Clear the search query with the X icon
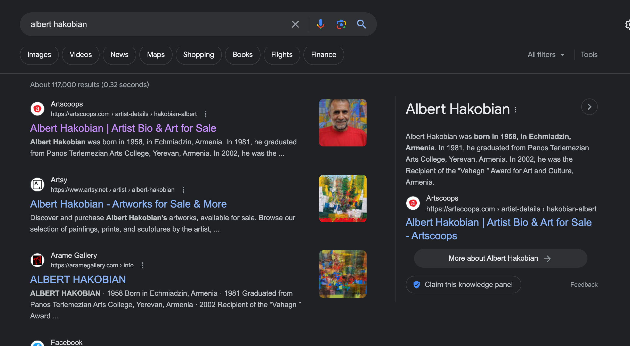Viewport: 630px width, 346px height. coord(295,24)
